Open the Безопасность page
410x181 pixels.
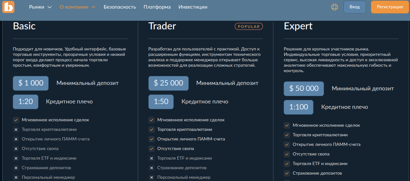coord(120,7)
